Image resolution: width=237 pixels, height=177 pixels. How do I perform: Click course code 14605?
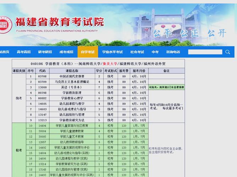[x=42, y=104]
